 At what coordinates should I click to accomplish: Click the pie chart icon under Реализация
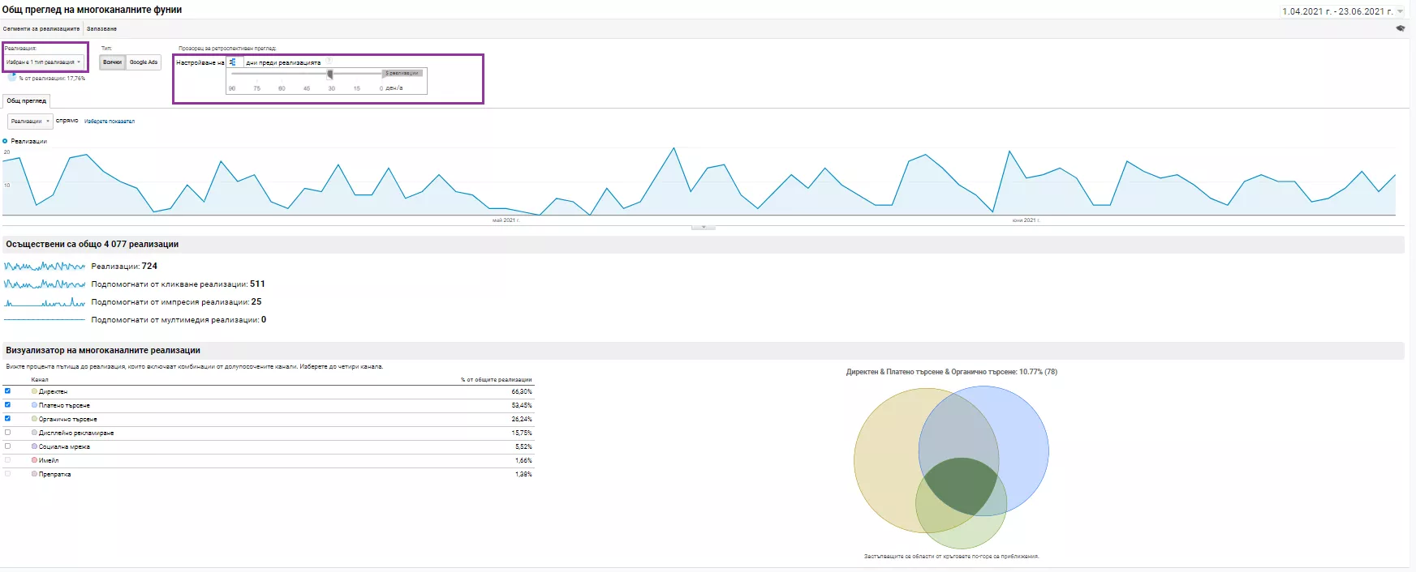pyautogui.click(x=11, y=78)
